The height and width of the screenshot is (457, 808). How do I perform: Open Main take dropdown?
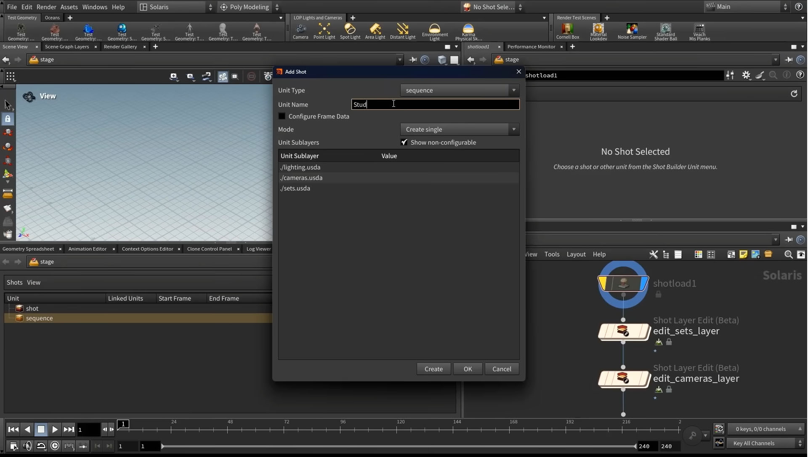(x=746, y=7)
